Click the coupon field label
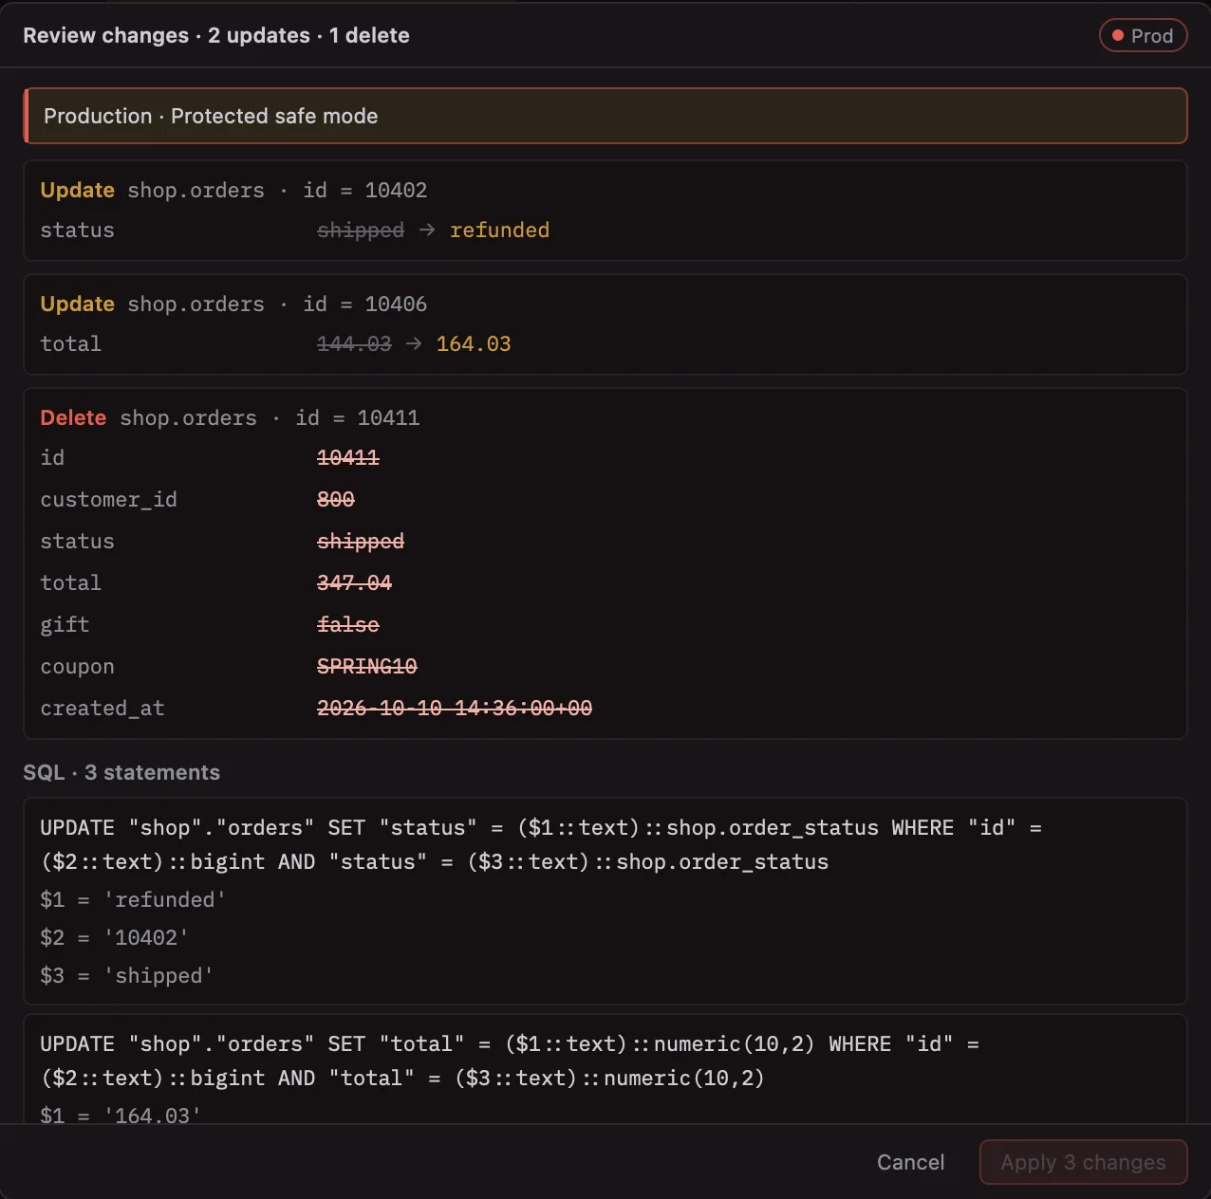The height and width of the screenshot is (1199, 1211). (x=78, y=667)
